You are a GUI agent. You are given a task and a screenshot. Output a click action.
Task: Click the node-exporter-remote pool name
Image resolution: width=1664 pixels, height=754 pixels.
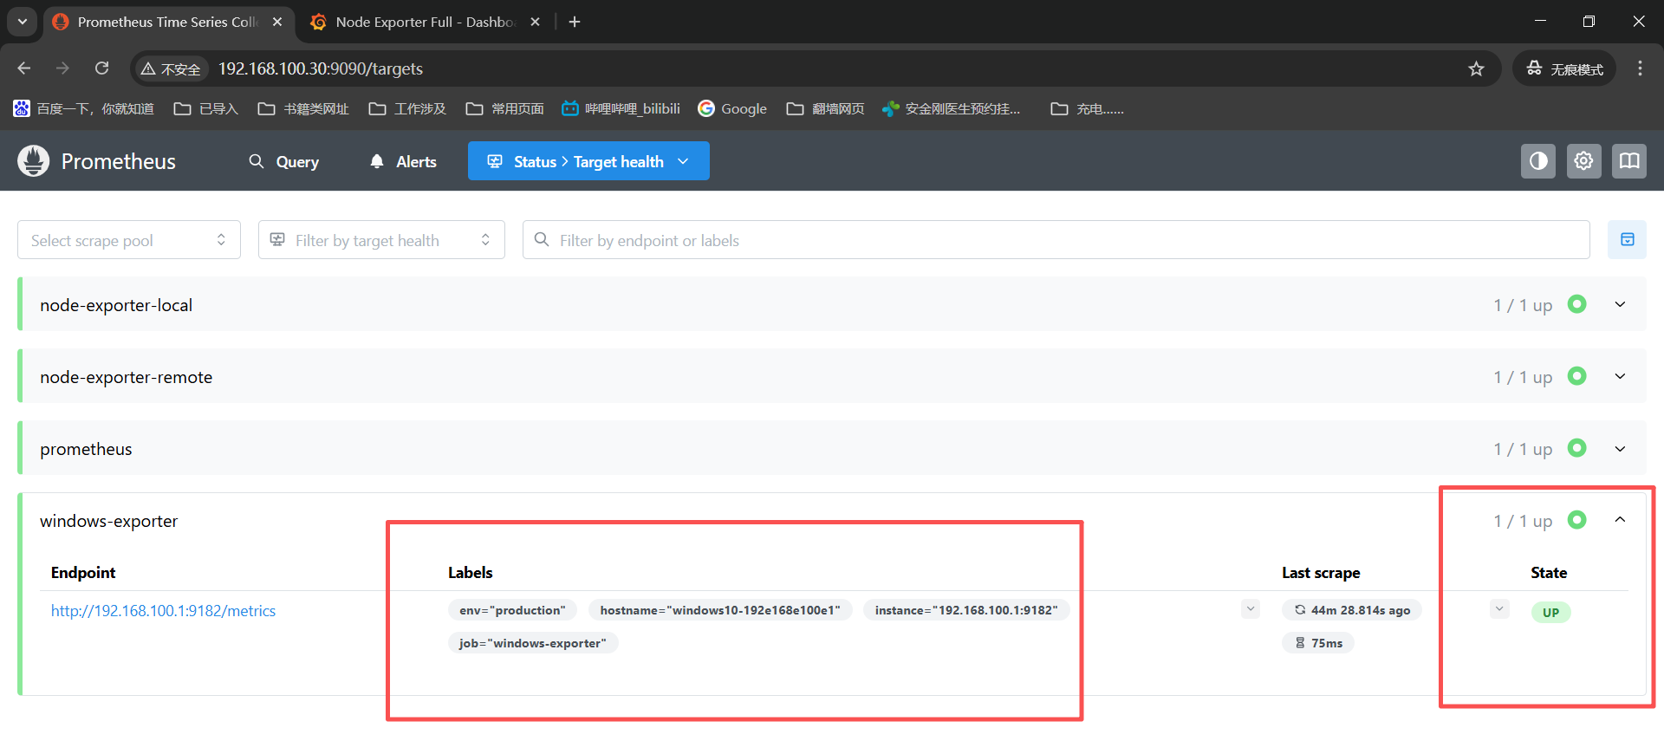(x=126, y=377)
